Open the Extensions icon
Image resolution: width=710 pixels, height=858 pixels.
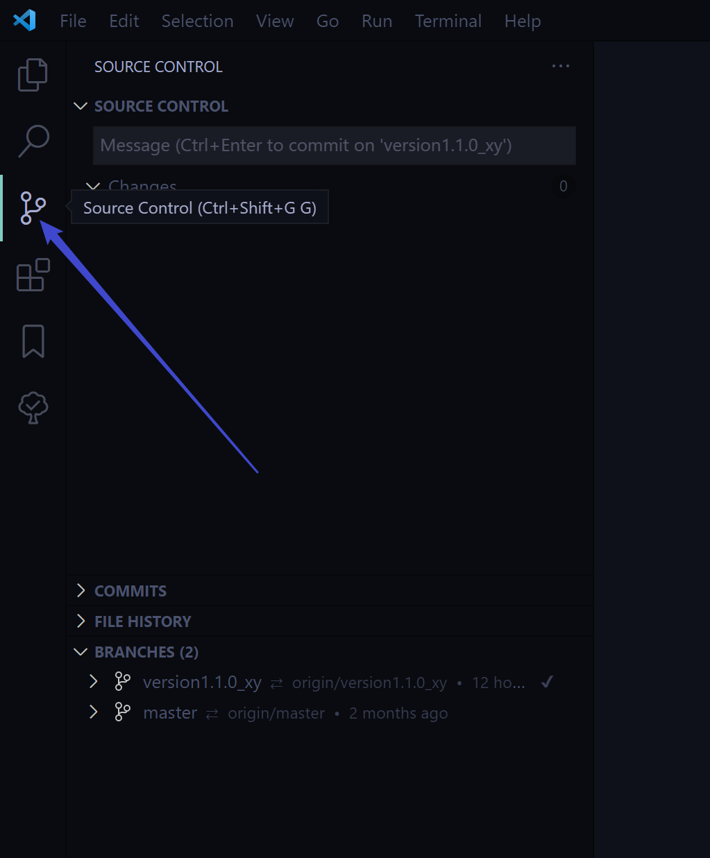[33, 275]
